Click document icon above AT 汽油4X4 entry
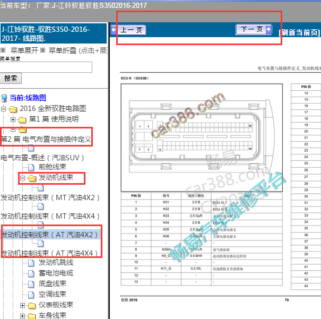Viewport: 321px width, 319px height. (x=41, y=244)
